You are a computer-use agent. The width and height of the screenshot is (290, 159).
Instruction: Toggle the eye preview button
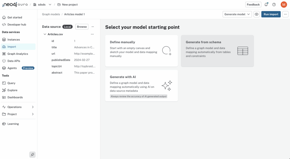pyautogui.click(x=257, y=14)
